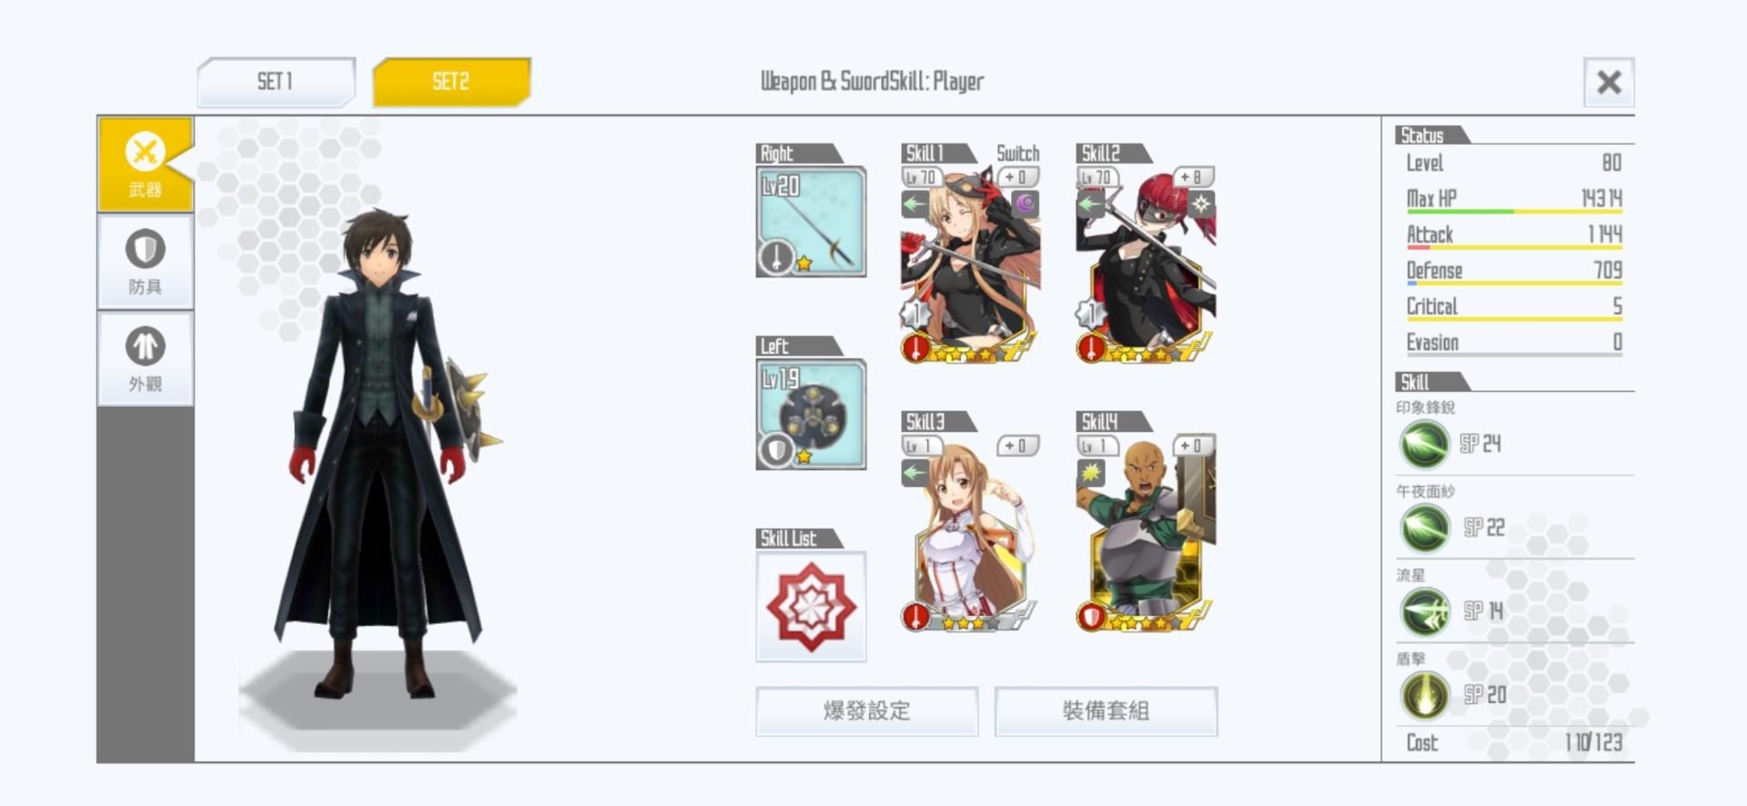This screenshot has width=1747, height=806.
Task: Open the red Skill List emblem
Action: [x=811, y=606]
